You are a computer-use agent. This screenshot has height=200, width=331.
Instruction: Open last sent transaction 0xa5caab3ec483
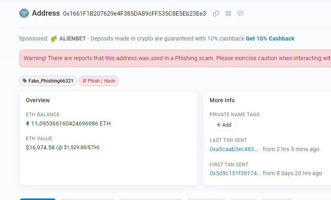[234, 149]
